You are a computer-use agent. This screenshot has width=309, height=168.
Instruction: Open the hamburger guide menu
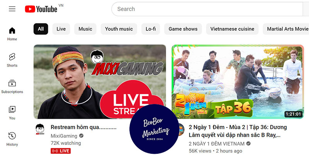(x=12, y=9)
